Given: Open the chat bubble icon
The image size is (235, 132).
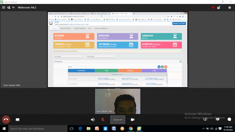Looking at the screenshot, I should (x=229, y=119).
